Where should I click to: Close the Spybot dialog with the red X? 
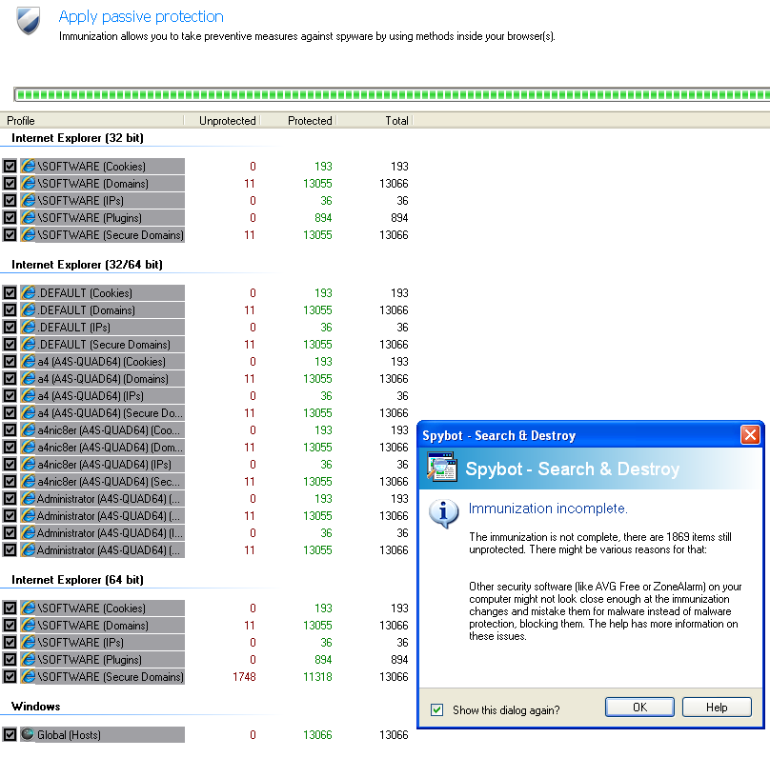click(x=750, y=434)
